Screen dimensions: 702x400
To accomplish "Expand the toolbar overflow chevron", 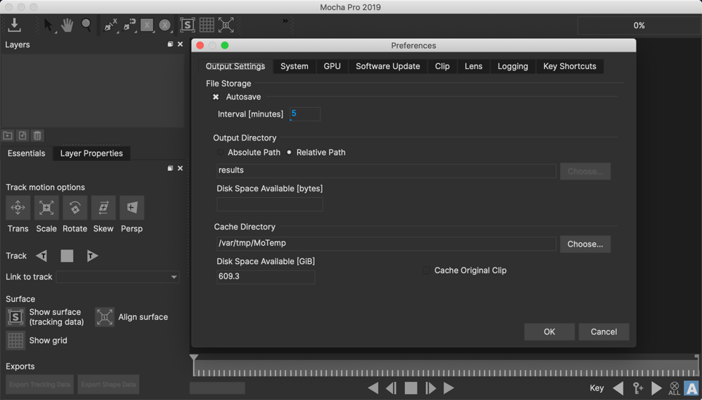I will click(285, 20).
